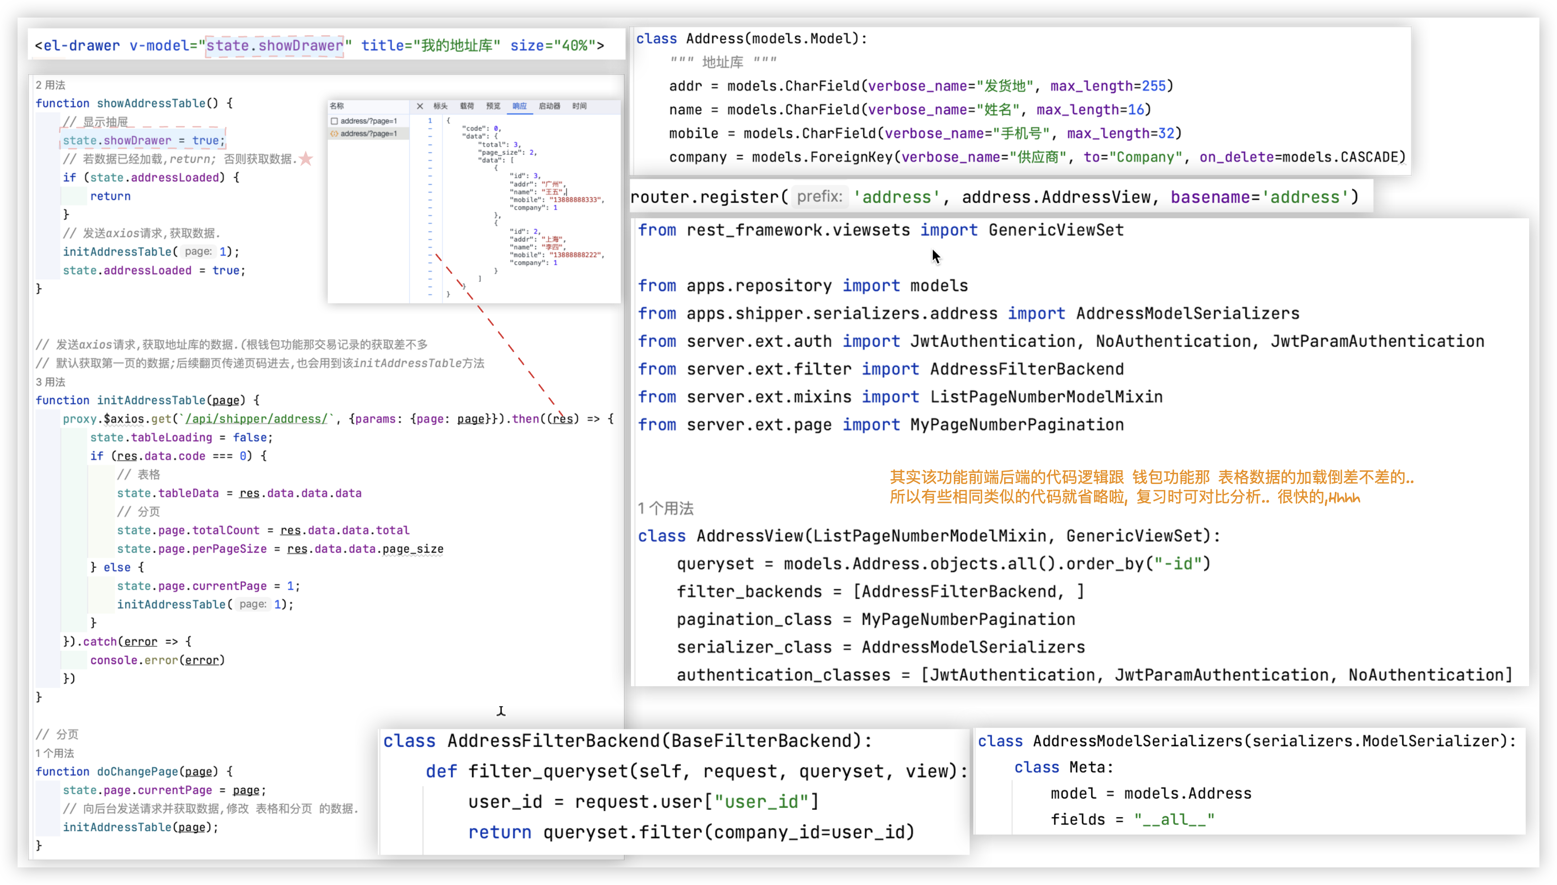1557x885 pixels.
Task: Click the '3 用法' hint above initAddressTable
Action: (50, 382)
